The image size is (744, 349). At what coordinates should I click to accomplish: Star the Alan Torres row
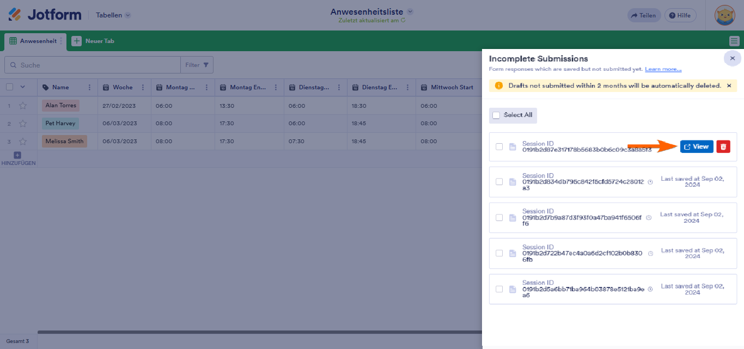[x=23, y=106]
